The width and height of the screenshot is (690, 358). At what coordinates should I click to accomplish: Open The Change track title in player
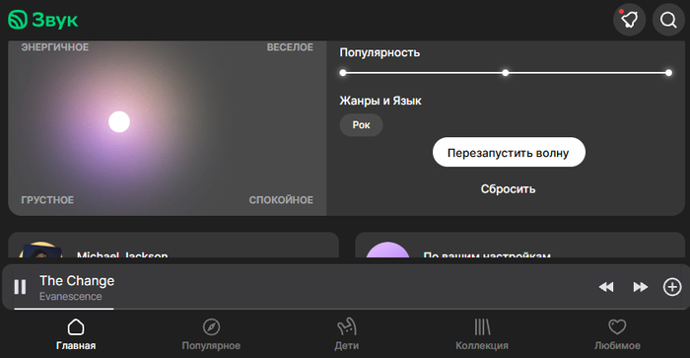77,280
